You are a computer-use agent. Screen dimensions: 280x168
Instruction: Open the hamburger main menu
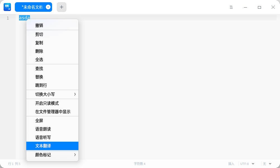coord(231,7)
